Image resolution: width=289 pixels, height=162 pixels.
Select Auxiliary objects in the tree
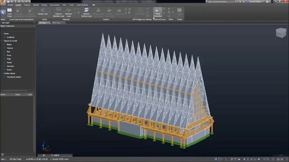click(x=9, y=73)
